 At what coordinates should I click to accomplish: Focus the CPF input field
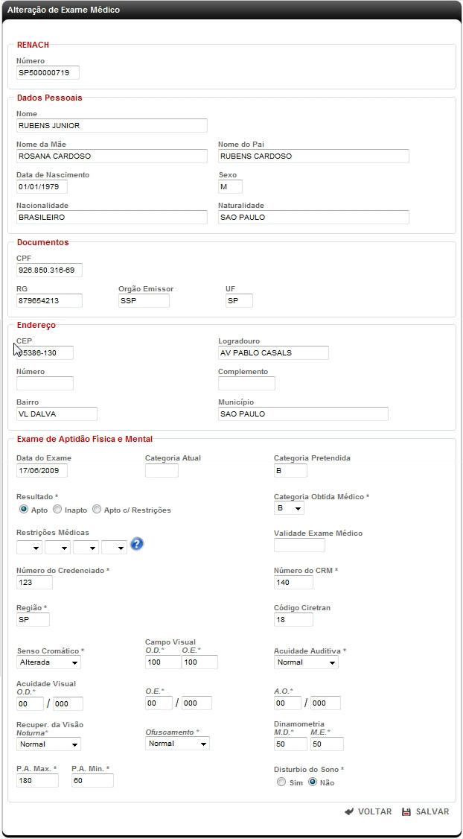(49, 270)
